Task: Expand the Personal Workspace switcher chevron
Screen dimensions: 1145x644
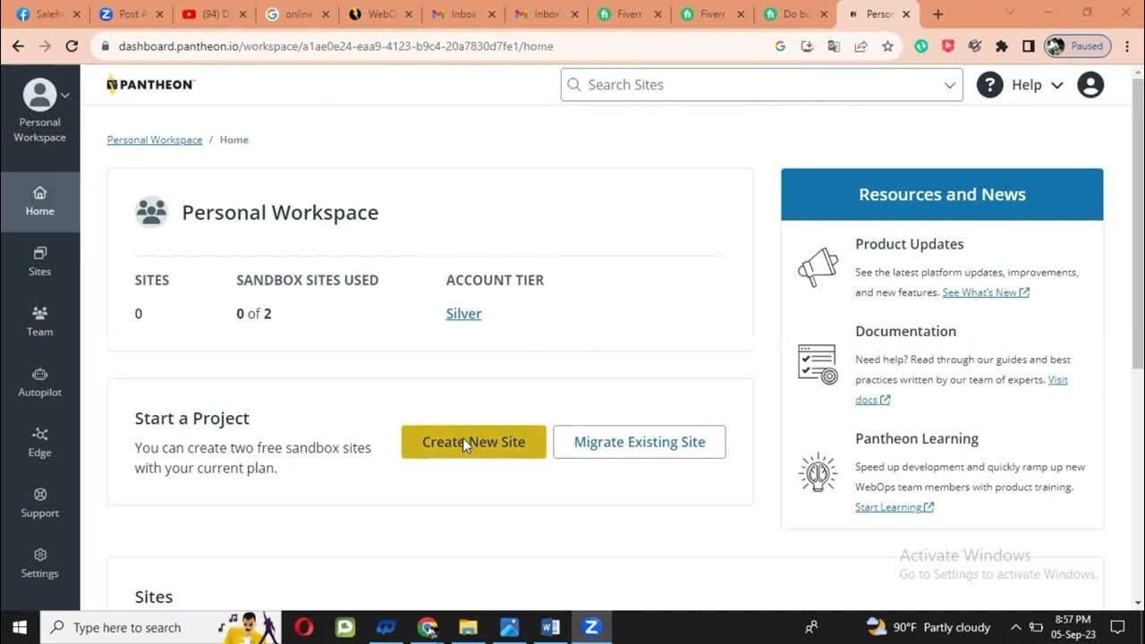Action: click(64, 95)
